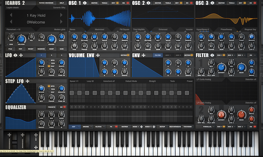Click the first arpeggiator step square
Image resolution: width=263 pixels, height=157 pixels.
pyautogui.click(x=72, y=93)
